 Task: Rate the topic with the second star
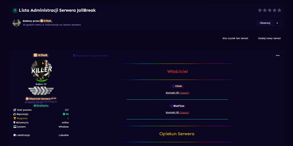(265, 10)
